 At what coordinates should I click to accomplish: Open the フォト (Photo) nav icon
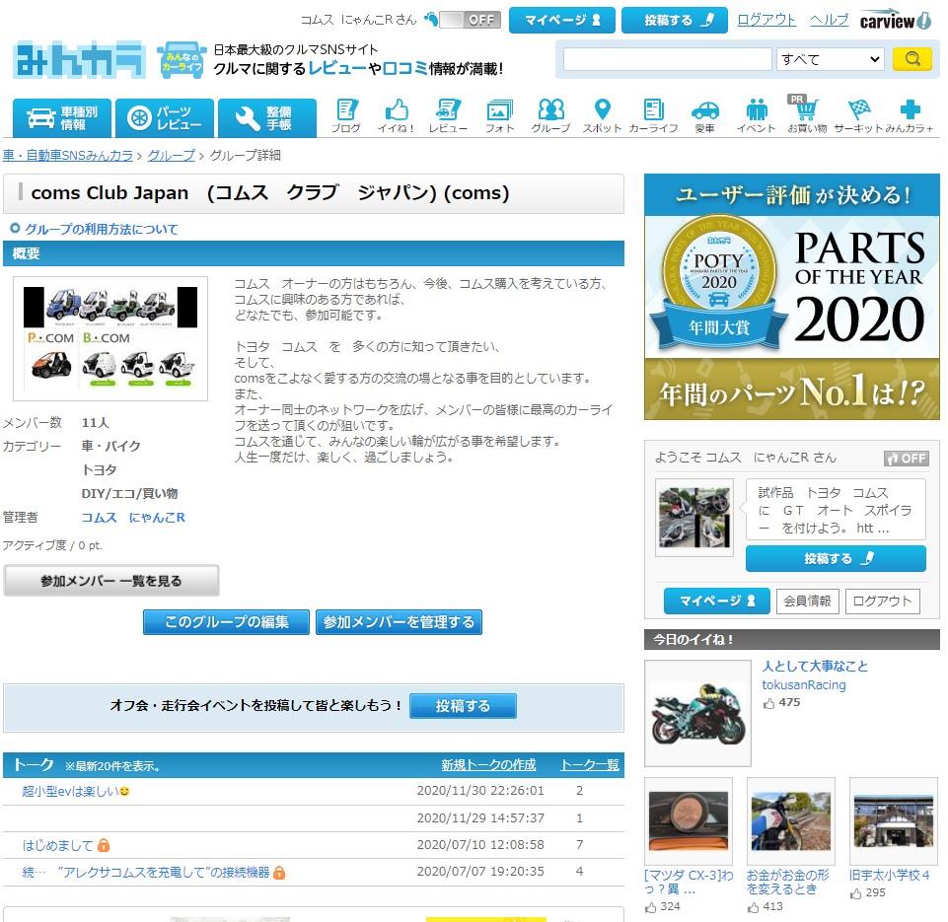pyautogui.click(x=499, y=116)
